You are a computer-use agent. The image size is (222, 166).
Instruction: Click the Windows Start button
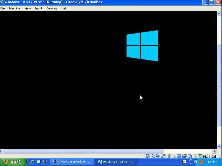(x=13, y=162)
